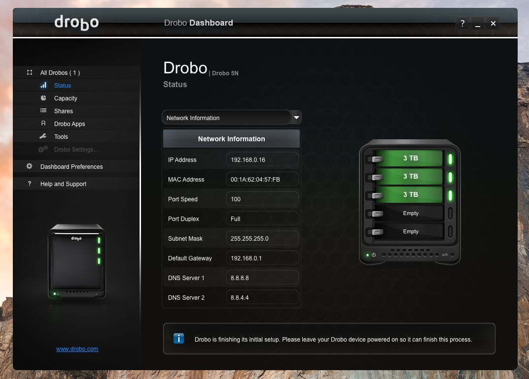
Task: Click the Help and Support question icon
Action: (x=30, y=184)
